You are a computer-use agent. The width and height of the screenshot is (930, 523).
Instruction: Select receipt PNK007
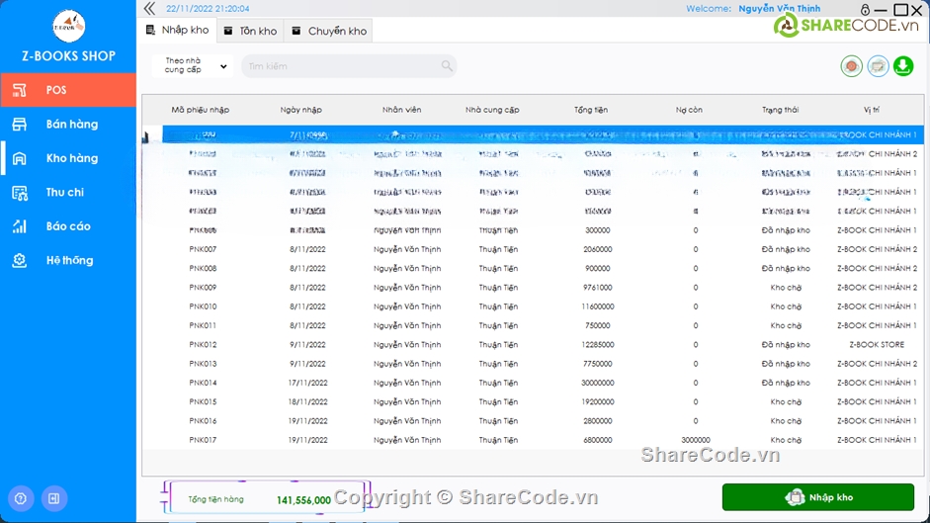pos(203,249)
